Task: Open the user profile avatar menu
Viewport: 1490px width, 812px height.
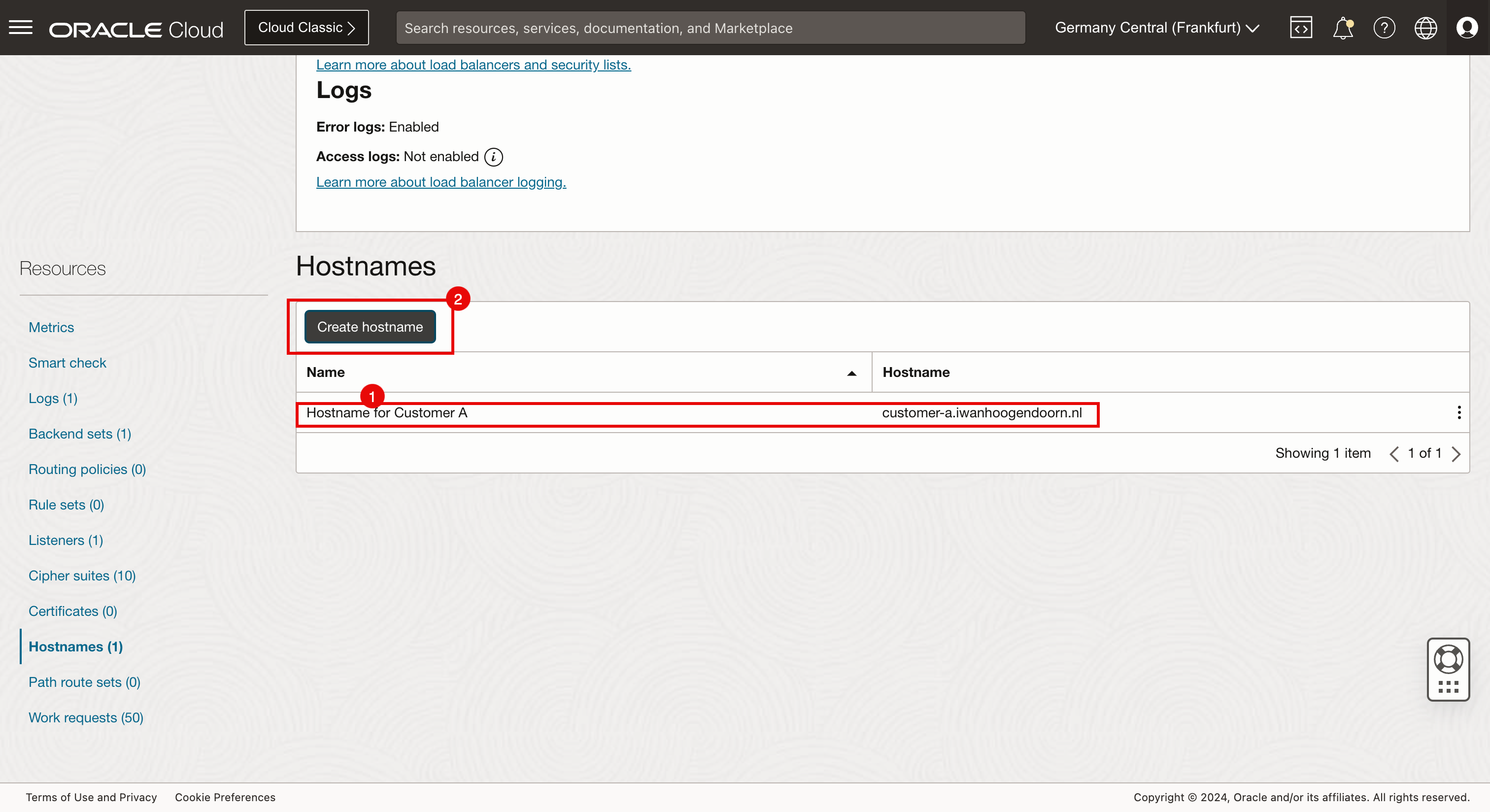Action: point(1467,28)
